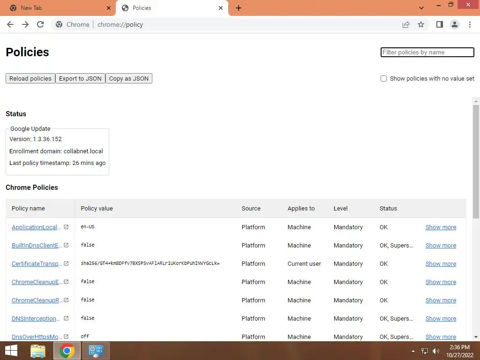Share this page using the share icon

tap(406, 24)
